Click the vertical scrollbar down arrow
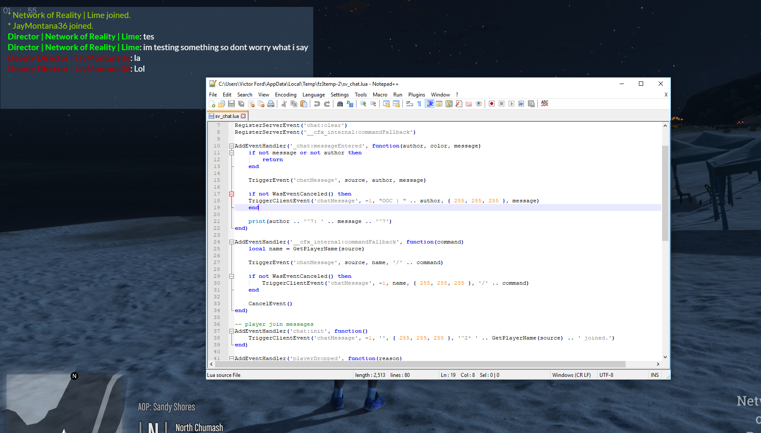 coord(665,357)
